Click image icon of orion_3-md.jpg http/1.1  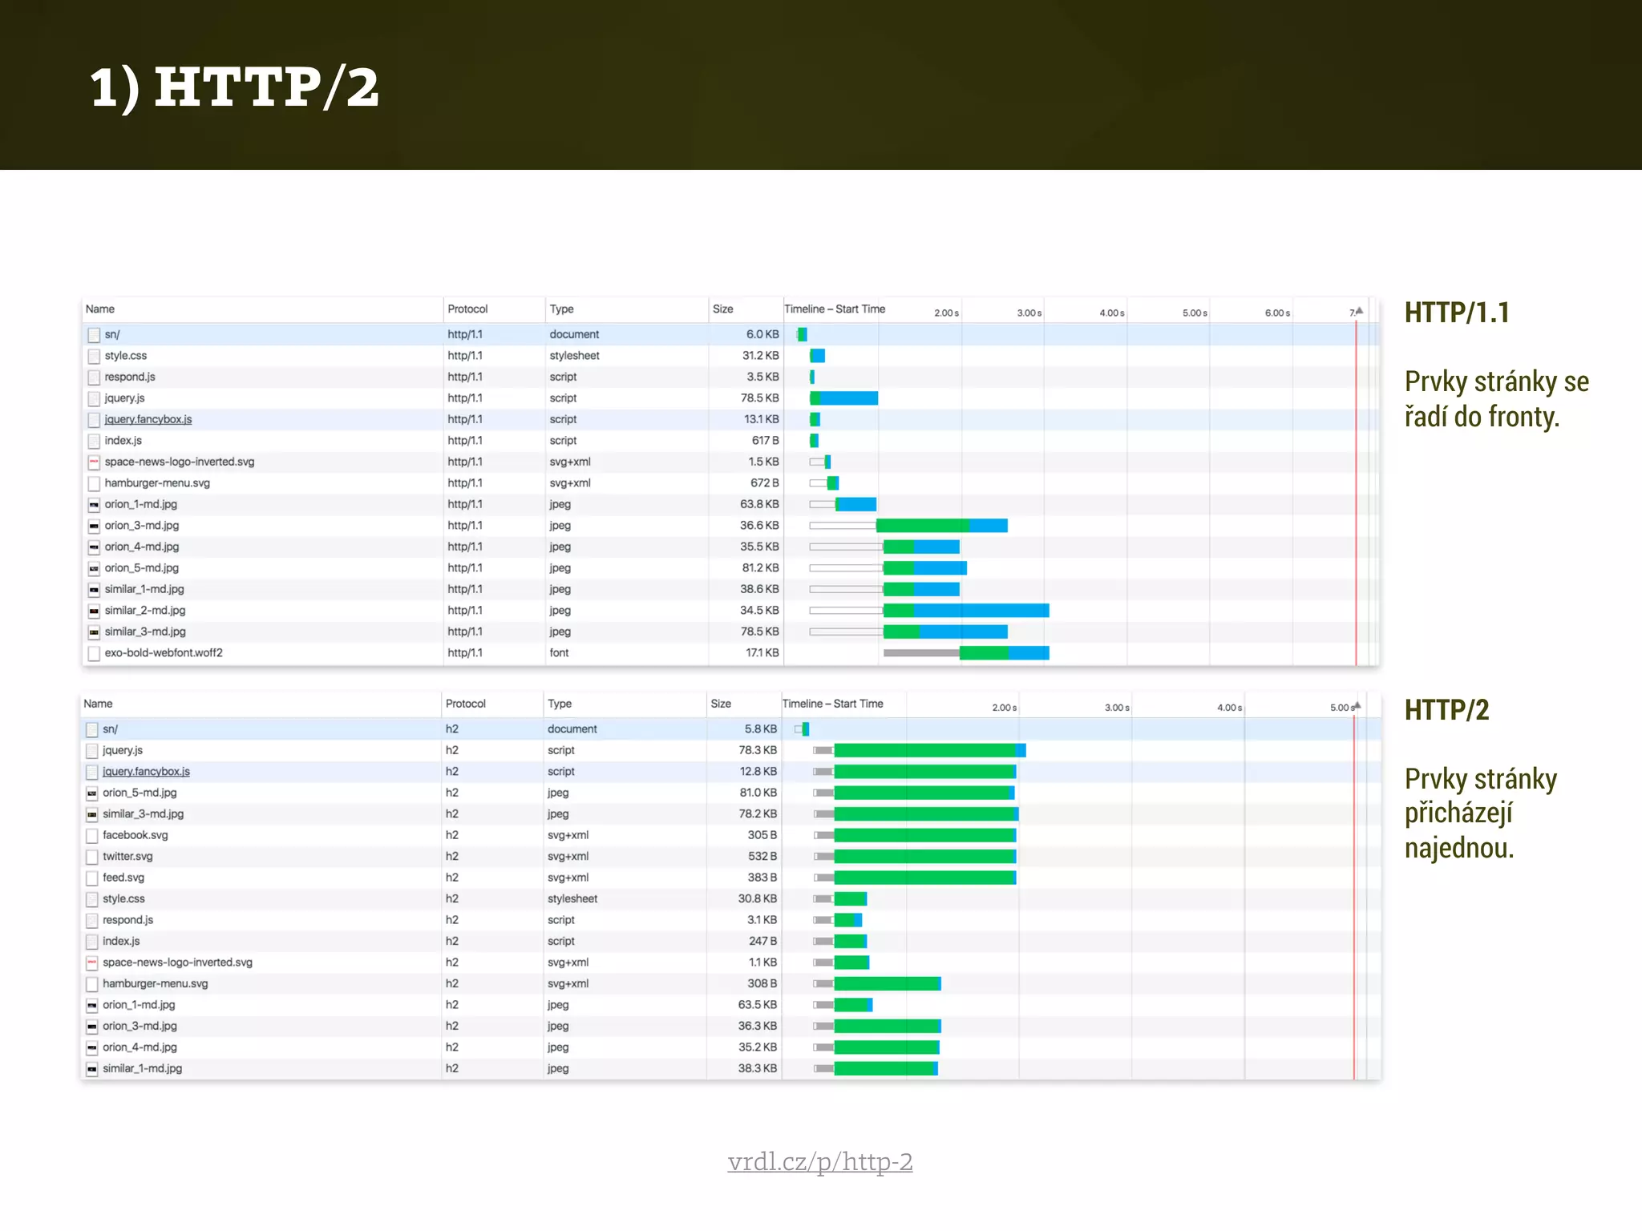[94, 526]
